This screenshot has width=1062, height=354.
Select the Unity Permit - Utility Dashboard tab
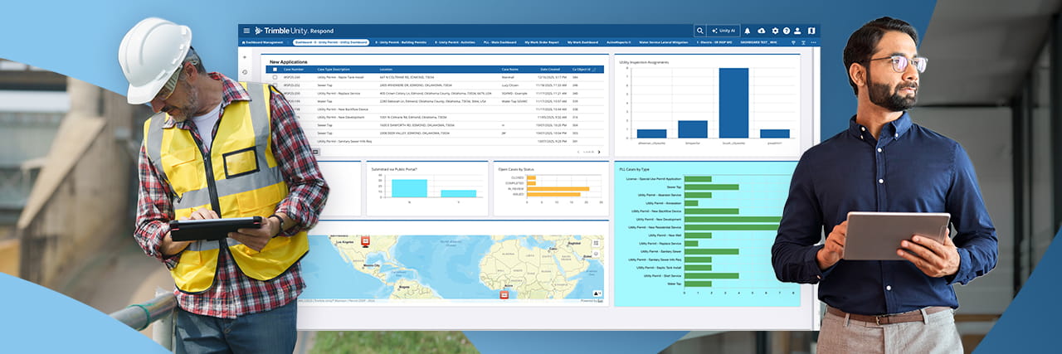331,42
